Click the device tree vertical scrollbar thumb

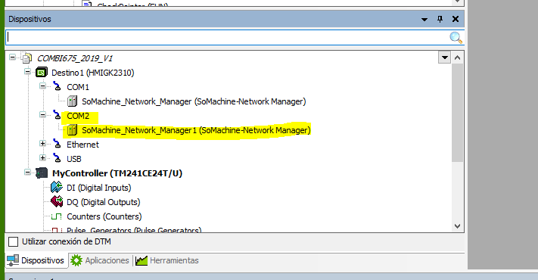coord(457,113)
